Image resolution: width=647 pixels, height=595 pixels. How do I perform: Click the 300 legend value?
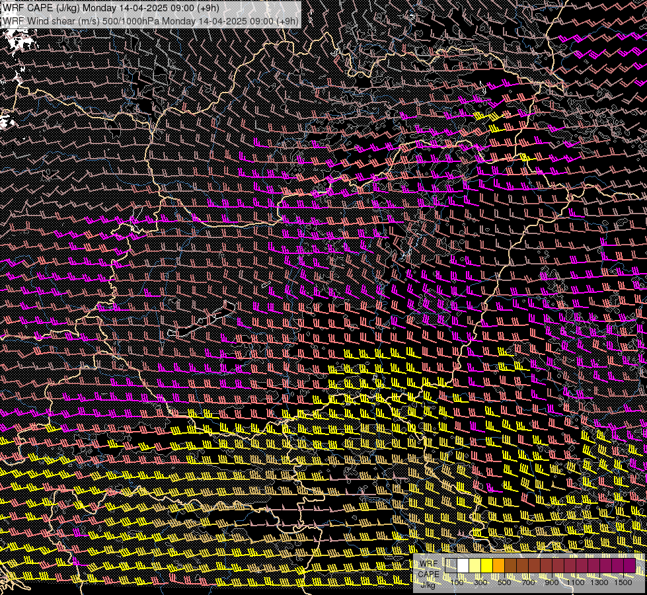480,582
